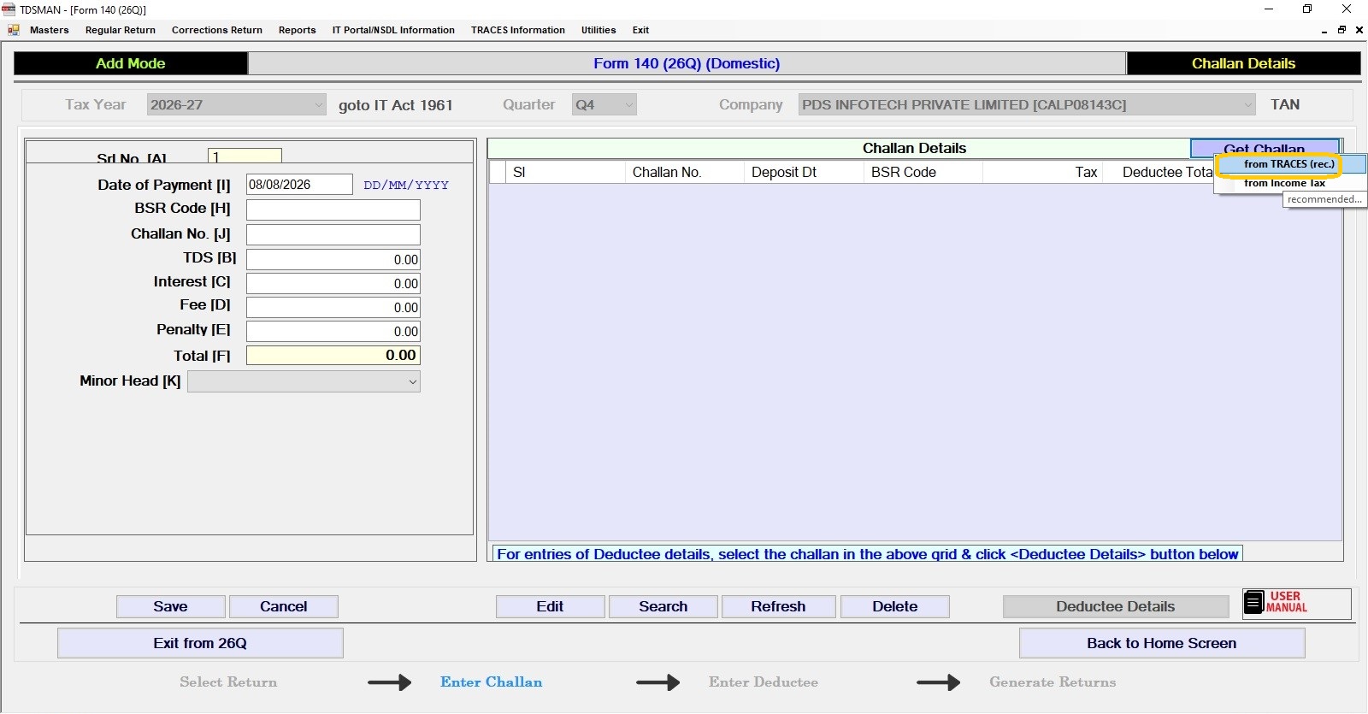Viewport: 1368px width, 714px height.
Task: Click the BSR Code column header
Action: [x=923, y=172]
